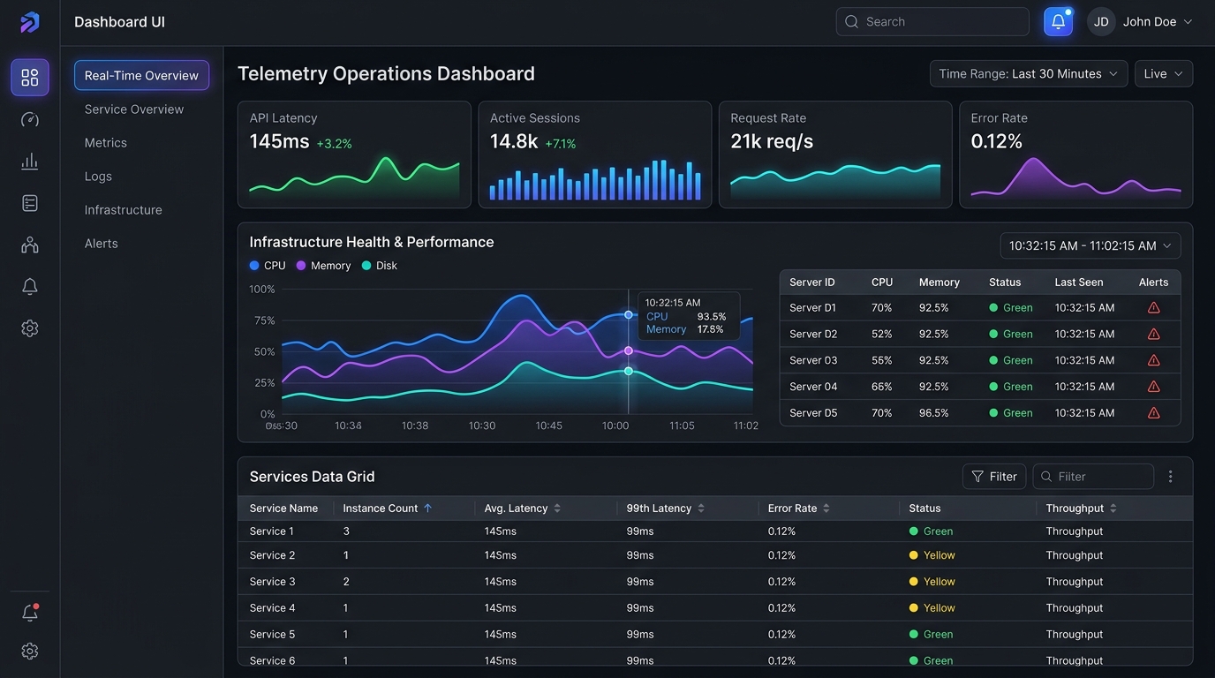Click alert triangle for Server D1
This screenshot has height=678, width=1215.
pos(1153,308)
